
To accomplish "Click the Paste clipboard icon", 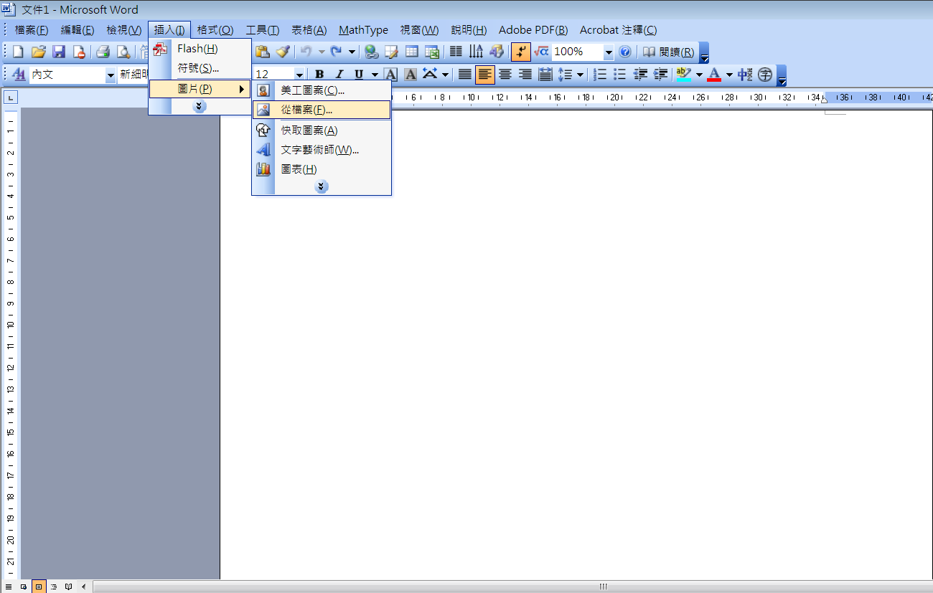I will click(x=262, y=52).
